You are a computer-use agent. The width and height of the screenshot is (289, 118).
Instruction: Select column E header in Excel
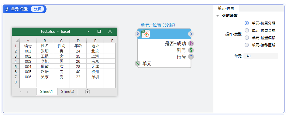click(95, 41)
